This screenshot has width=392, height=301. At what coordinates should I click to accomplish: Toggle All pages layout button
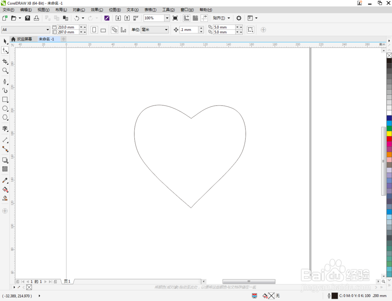(114, 30)
